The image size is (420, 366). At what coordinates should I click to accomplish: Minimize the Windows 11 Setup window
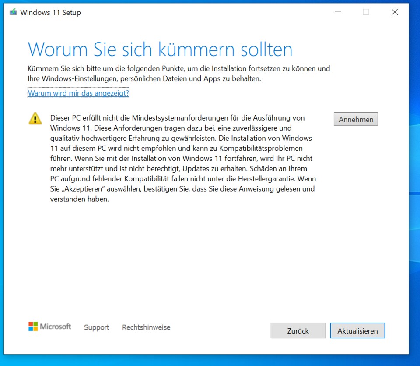[x=338, y=12]
